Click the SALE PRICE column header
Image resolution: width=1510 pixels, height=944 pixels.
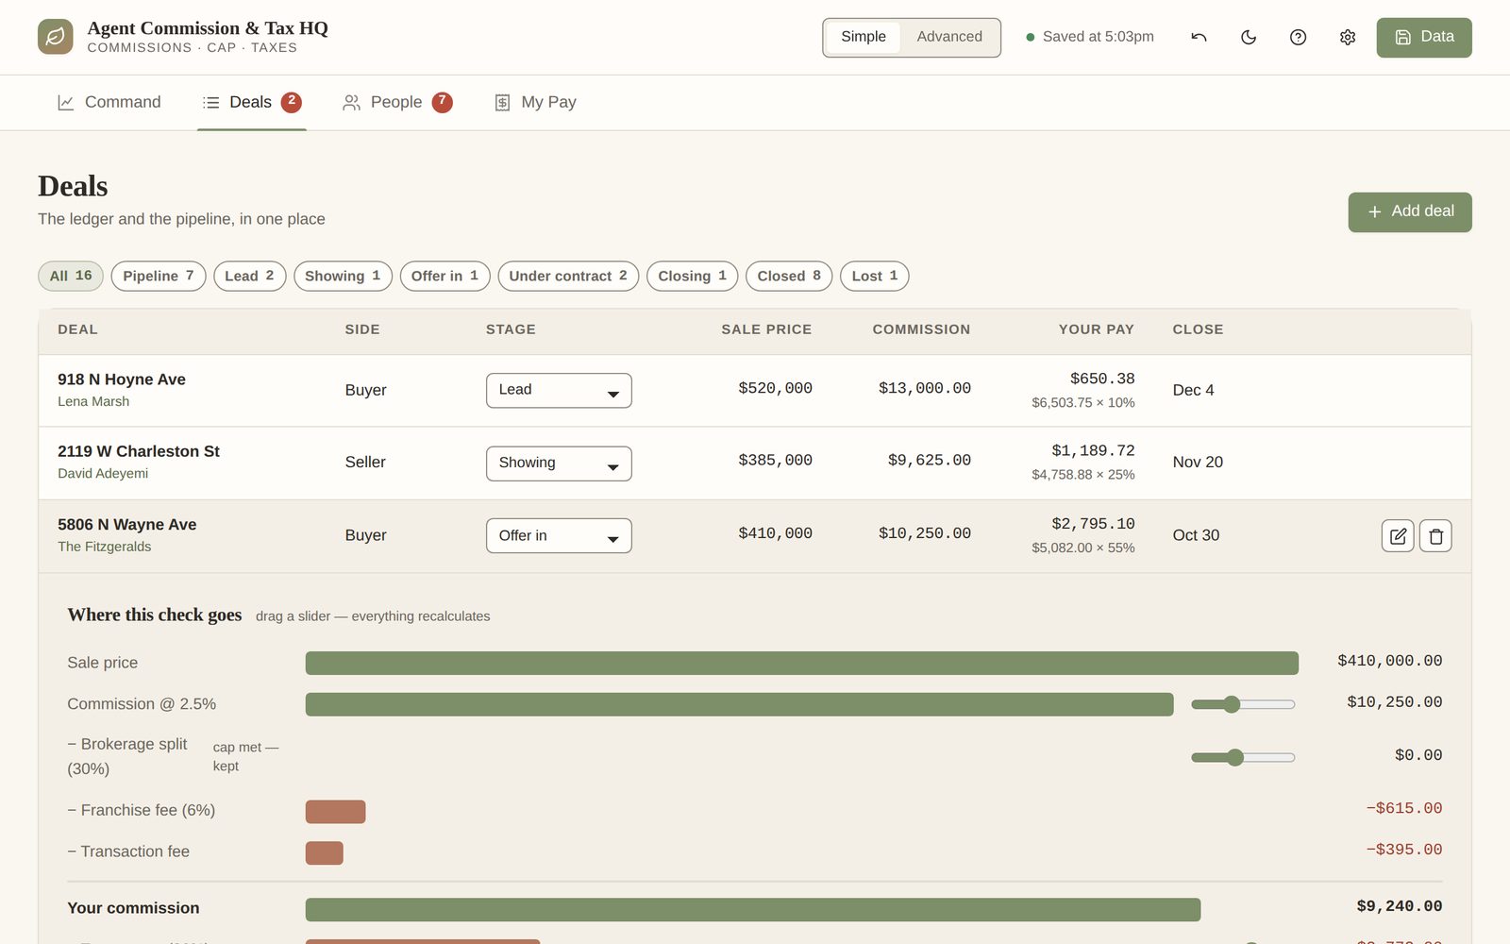(766, 329)
